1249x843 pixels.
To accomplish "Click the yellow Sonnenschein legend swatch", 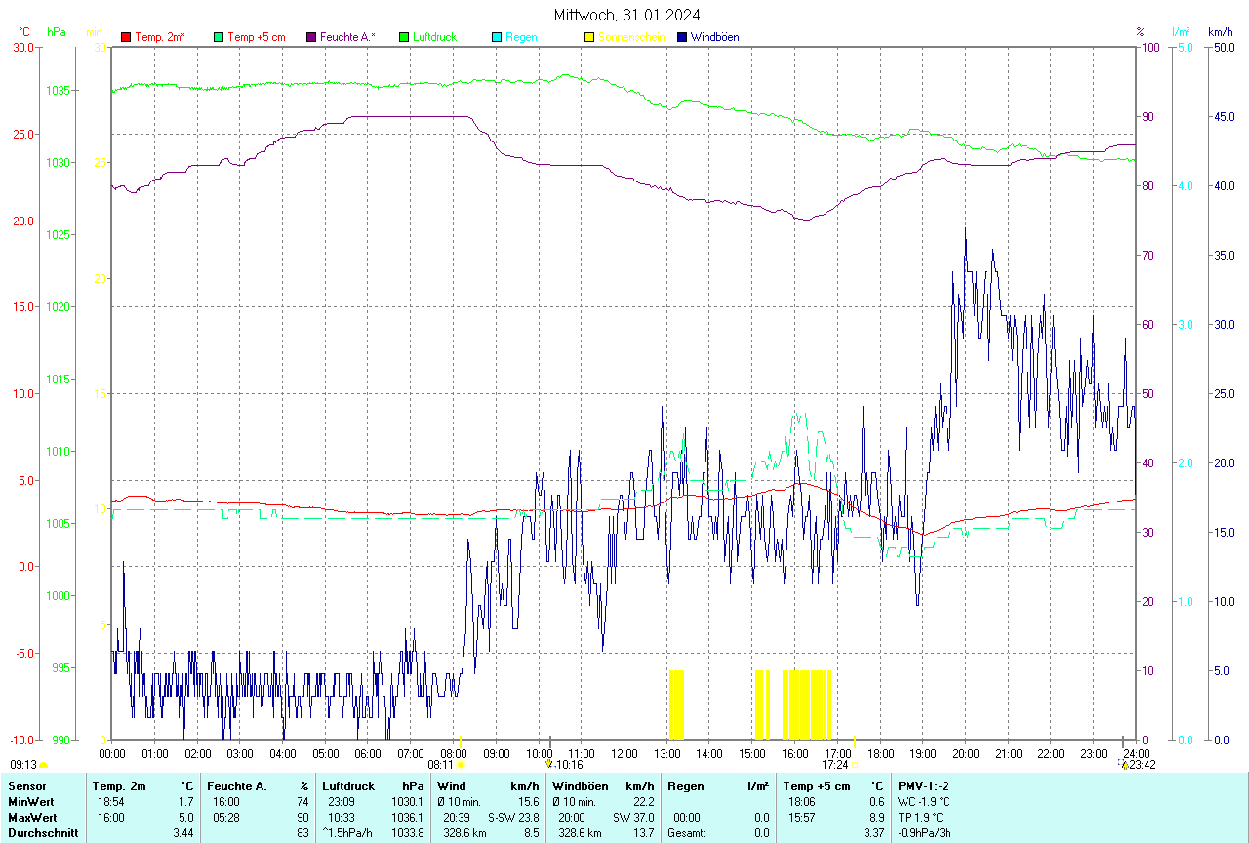I will point(589,37).
